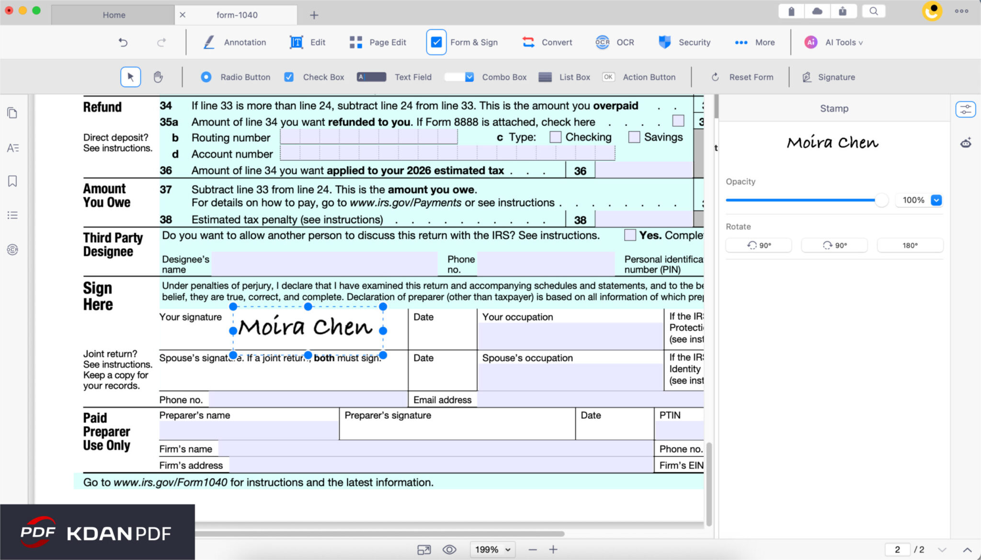Click the zoom in plus icon
This screenshot has width=981, height=560.
553,549
